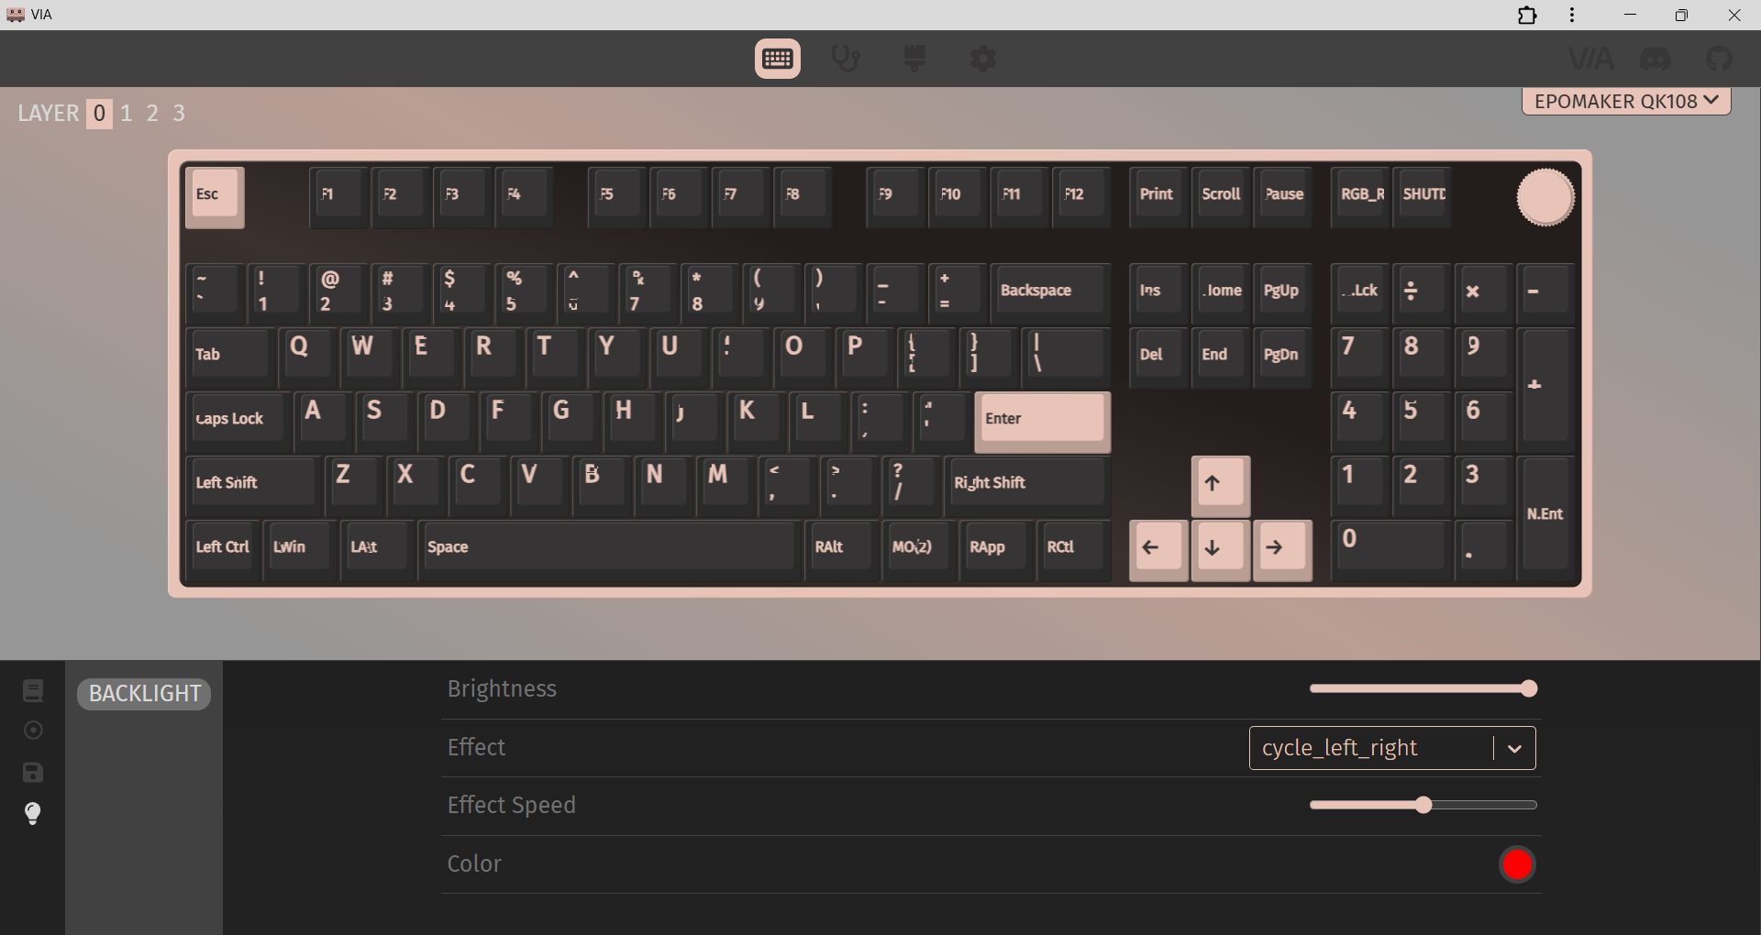1761x935 pixels.
Task: Click the Effect Speed slider handle
Action: (1423, 805)
